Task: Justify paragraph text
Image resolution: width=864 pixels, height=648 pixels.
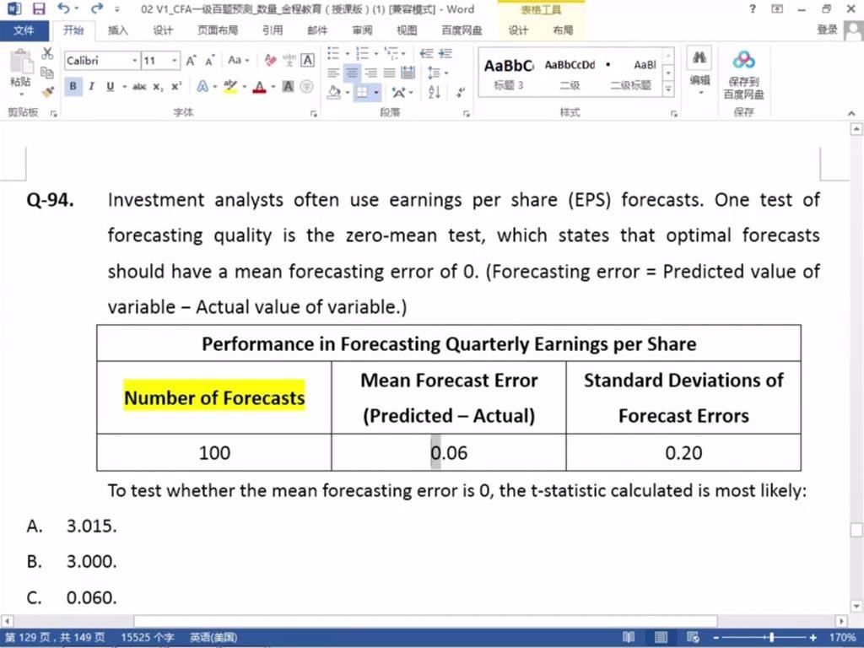Action: pos(390,73)
